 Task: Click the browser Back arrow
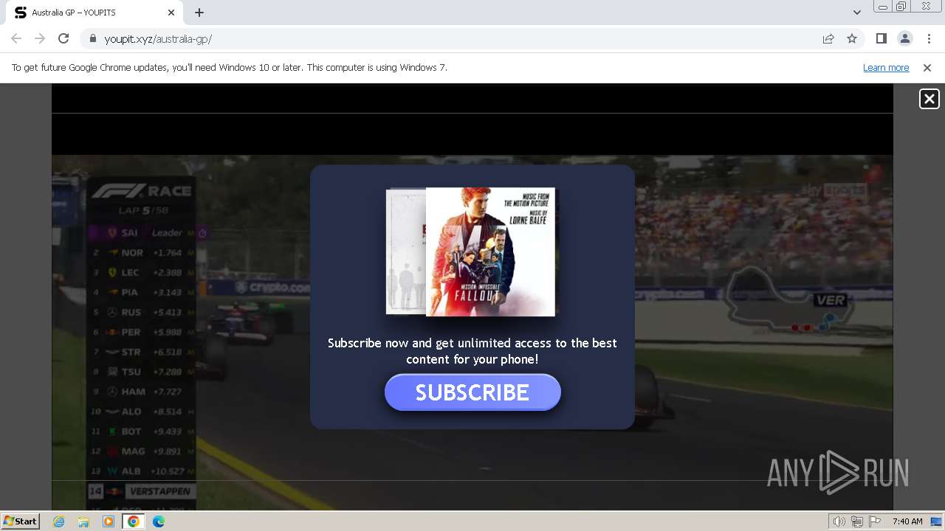pyautogui.click(x=16, y=38)
